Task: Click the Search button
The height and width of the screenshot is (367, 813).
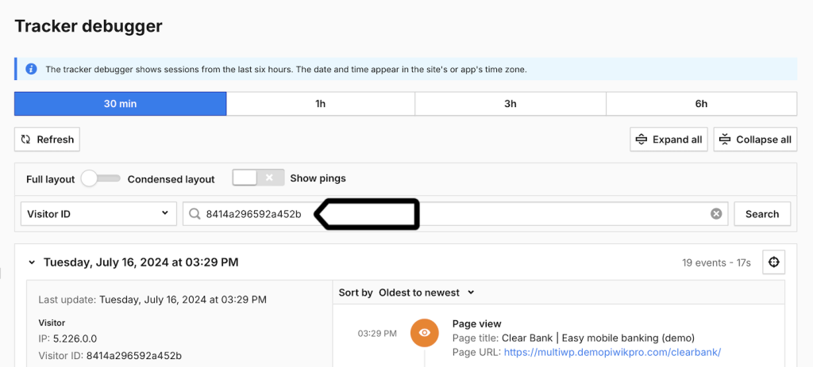Action: point(762,214)
